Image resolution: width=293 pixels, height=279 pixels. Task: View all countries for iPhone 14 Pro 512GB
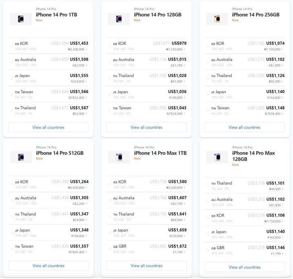click(x=48, y=266)
